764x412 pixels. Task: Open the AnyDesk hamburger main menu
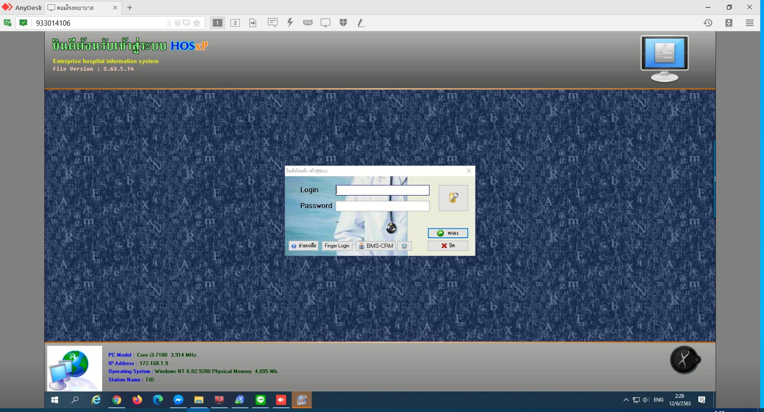coord(750,23)
